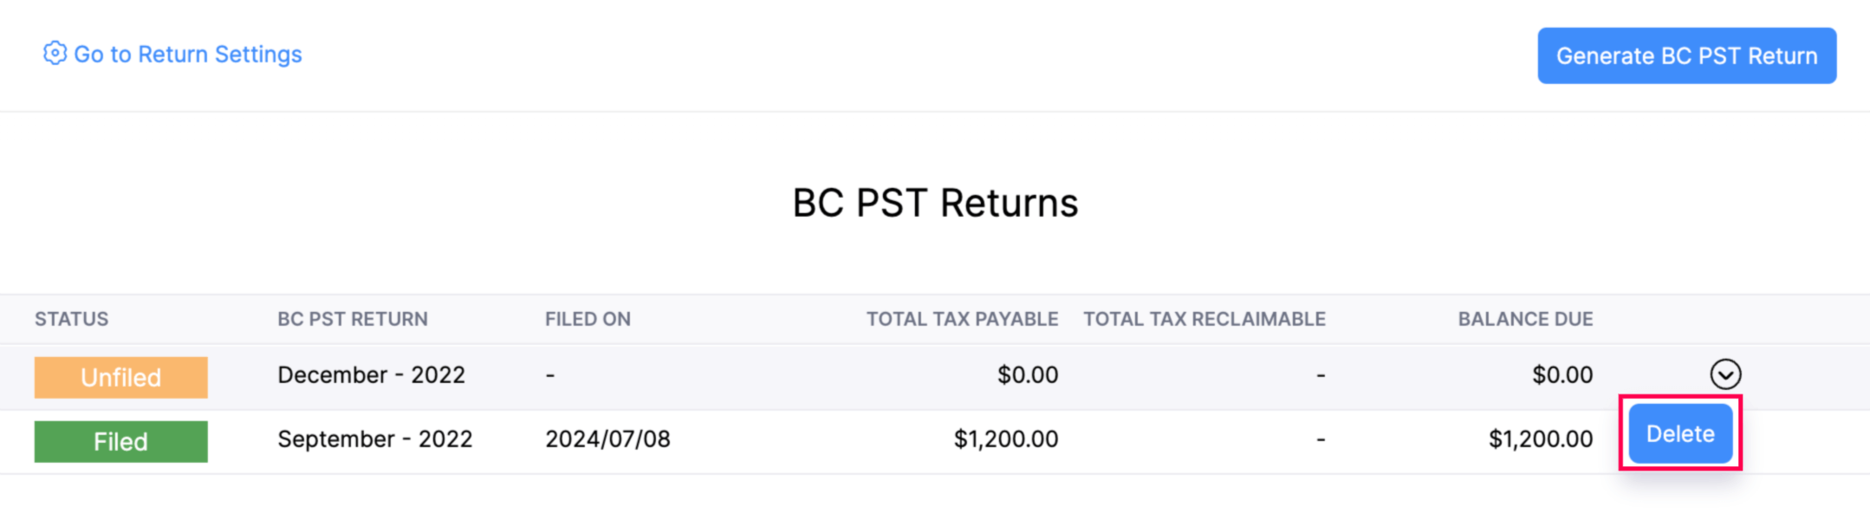
Task: Open Go to Return Settings
Action: coord(189,54)
